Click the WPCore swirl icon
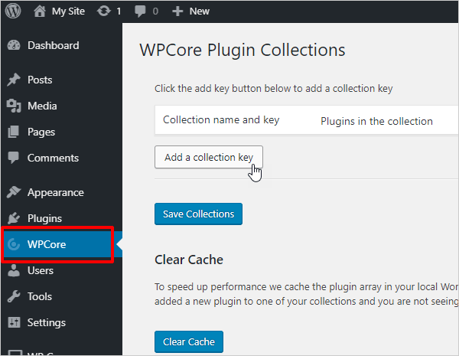Viewport: 459px width, 356px height. (14, 244)
